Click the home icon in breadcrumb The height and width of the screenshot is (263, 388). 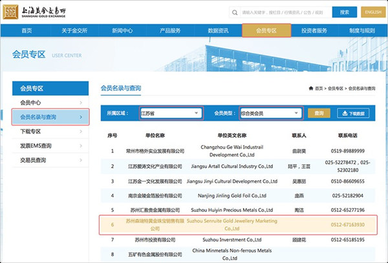click(311, 89)
